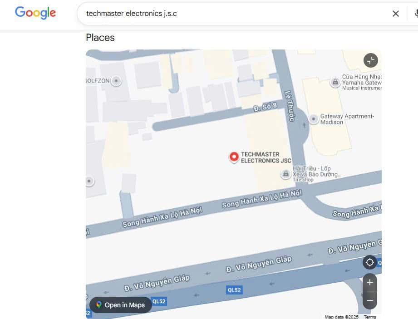418x319 pixels.
Task: Open the location in Google Maps
Action: coord(121,305)
